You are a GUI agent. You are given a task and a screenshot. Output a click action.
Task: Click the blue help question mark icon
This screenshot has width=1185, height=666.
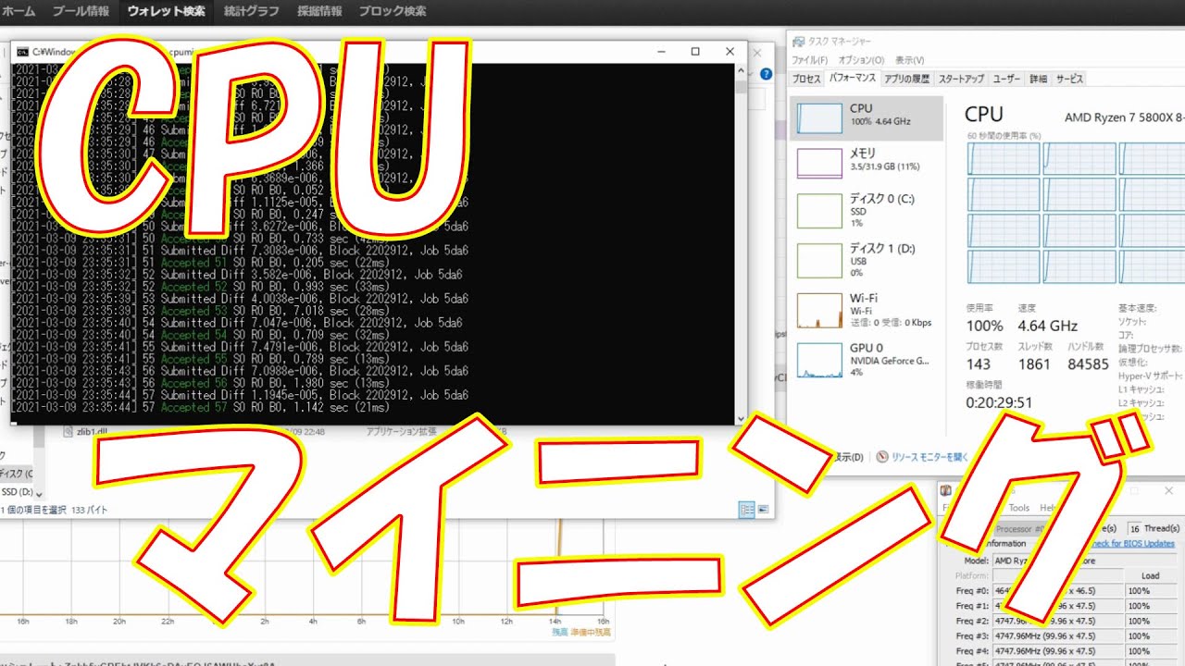(766, 75)
